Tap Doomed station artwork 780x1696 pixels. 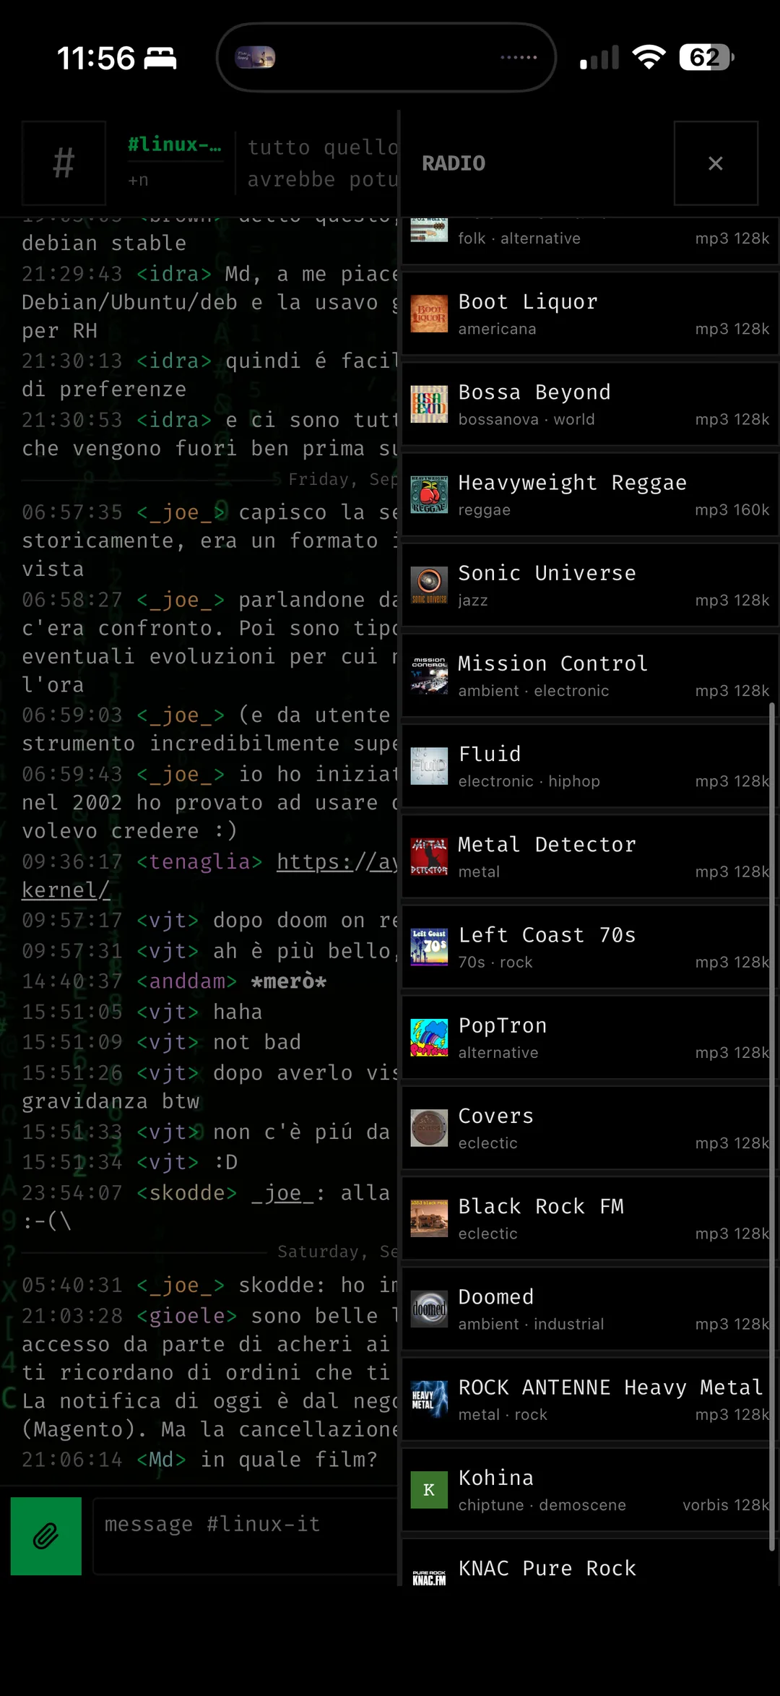coord(429,1309)
